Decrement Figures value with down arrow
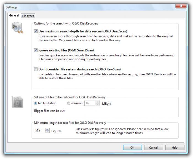Viewport: 193px width, 159px height. coord(47,131)
